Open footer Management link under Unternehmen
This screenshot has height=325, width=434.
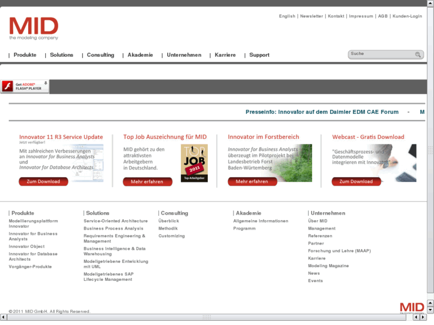[322, 228]
